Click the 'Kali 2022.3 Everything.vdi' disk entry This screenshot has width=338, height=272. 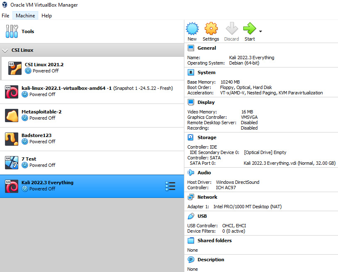[289, 163]
